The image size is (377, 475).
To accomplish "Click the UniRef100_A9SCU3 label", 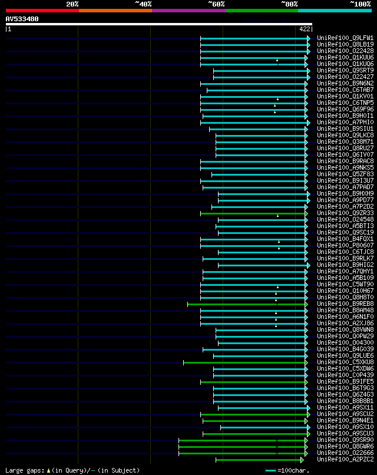I will 345,434.
